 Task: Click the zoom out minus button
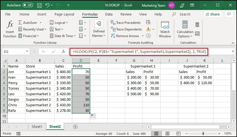187,133
